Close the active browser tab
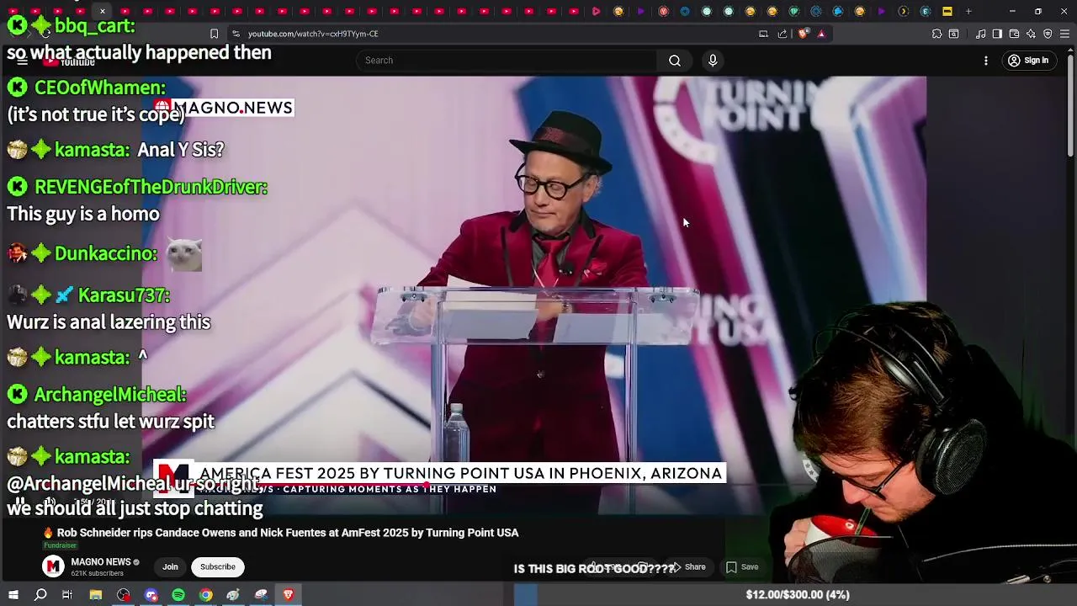The height and width of the screenshot is (606, 1077). click(102, 11)
